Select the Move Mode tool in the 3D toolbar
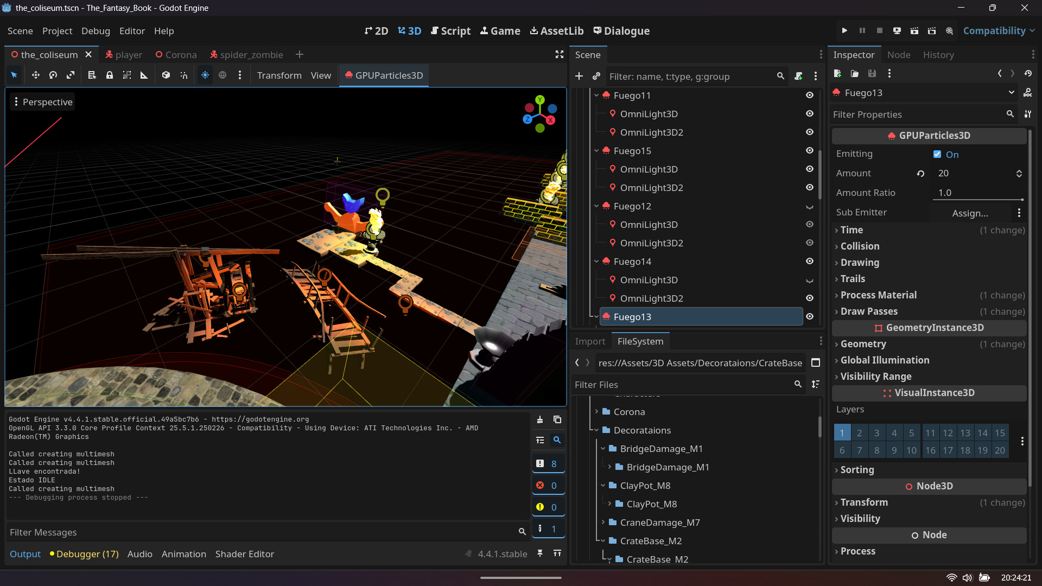This screenshot has width=1042, height=586. point(35,75)
